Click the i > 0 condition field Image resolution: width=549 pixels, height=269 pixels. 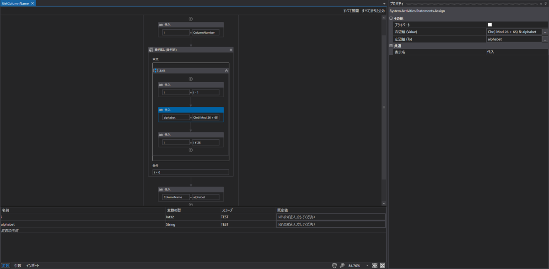(x=191, y=173)
